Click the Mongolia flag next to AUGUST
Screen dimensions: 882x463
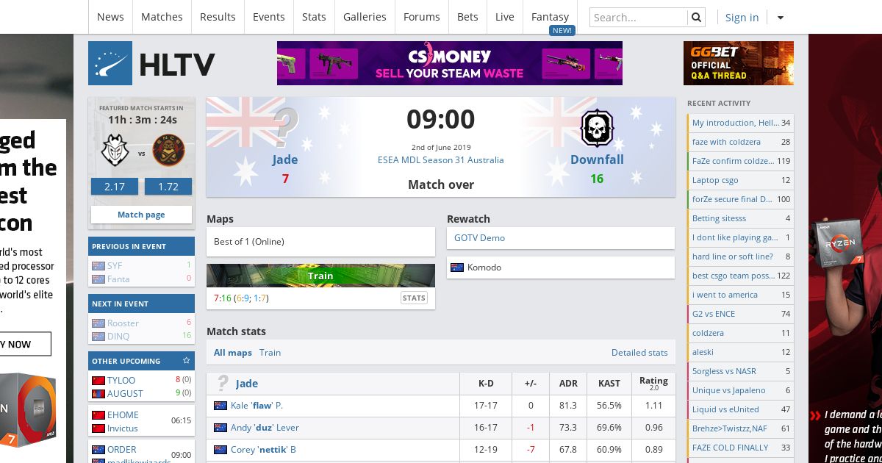coord(98,394)
